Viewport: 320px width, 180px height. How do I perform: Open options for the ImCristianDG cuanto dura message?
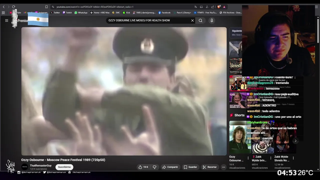[295, 77]
